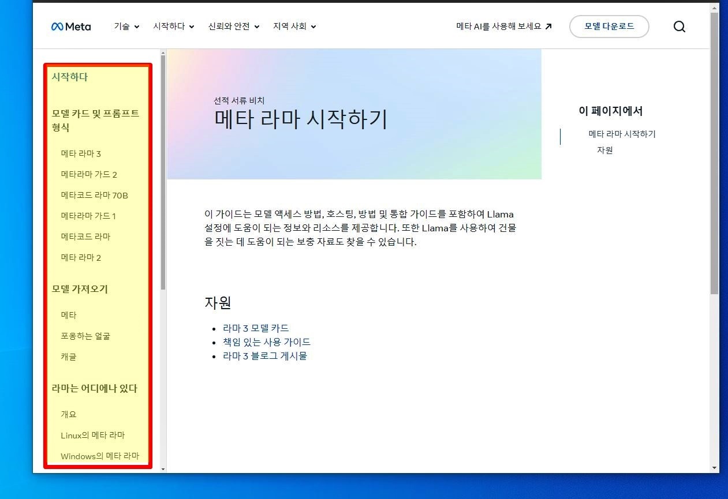Expand the 지역 사회 menu chevron

tap(313, 27)
